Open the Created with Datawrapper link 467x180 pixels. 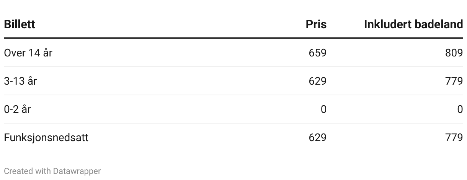[x=52, y=171]
